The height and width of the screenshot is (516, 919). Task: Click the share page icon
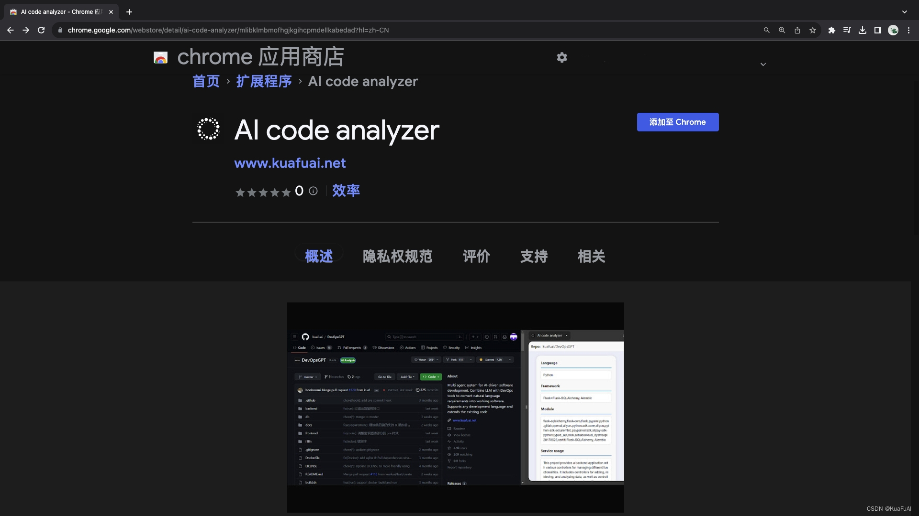(x=797, y=30)
